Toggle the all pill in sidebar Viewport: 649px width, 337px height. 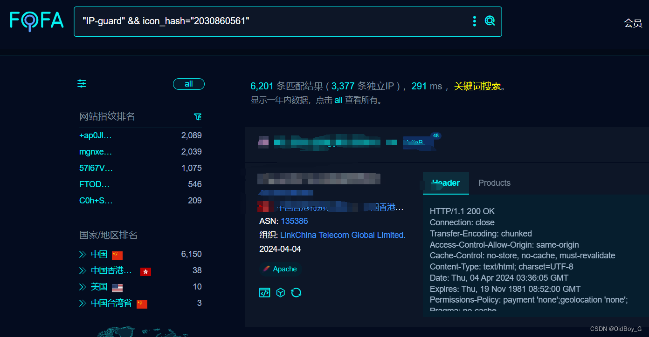coord(189,84)
